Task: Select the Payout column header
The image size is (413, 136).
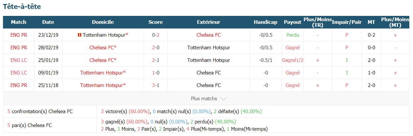Action: 293,22
